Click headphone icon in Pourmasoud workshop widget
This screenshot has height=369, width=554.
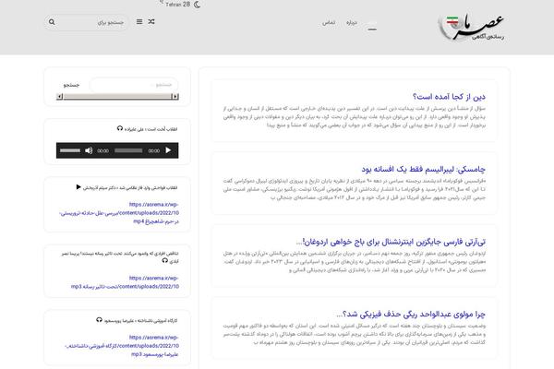[100, 320]
